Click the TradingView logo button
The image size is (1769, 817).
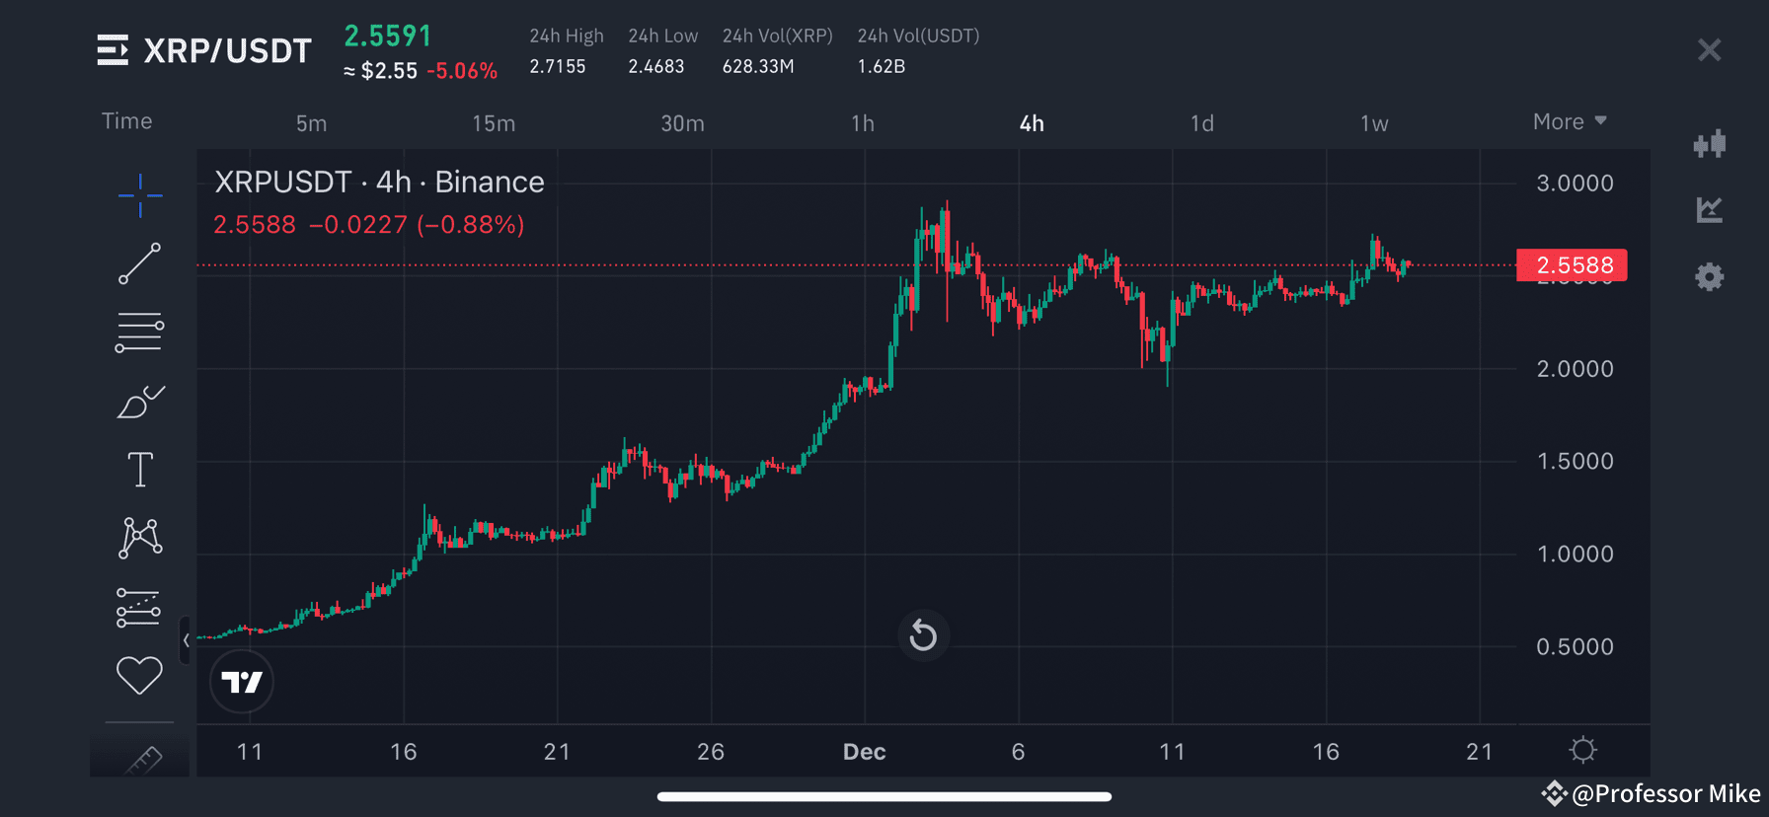tap(241, 681)
